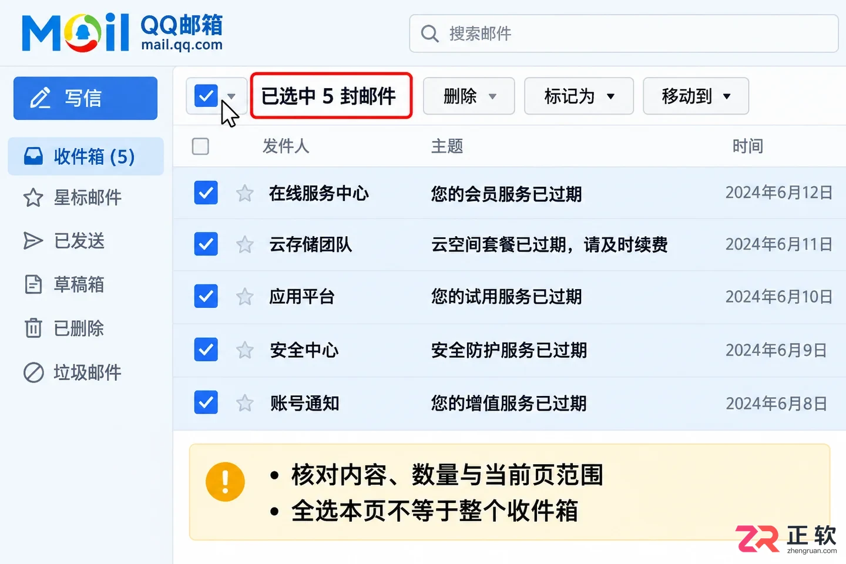Viewport: 846px width, 564px height.
Task: Expand the 标记为 dropdown
Action: 579,96
